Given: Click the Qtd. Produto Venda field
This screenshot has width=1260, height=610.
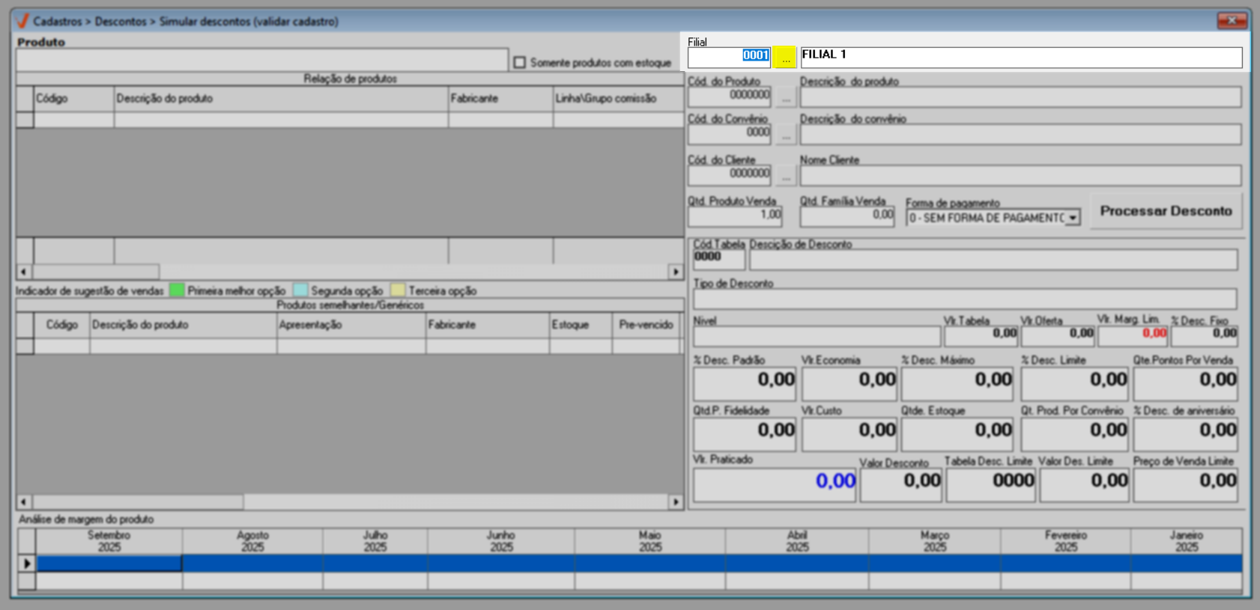Looking at the screenshot, I should [735, 216].
